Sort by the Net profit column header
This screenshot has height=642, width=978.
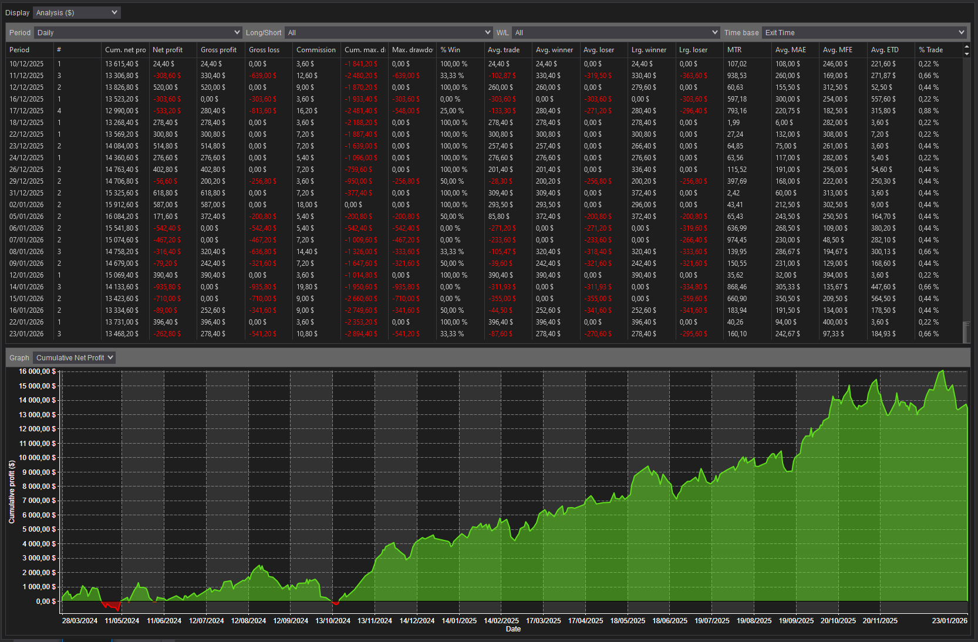coord(168,50)
